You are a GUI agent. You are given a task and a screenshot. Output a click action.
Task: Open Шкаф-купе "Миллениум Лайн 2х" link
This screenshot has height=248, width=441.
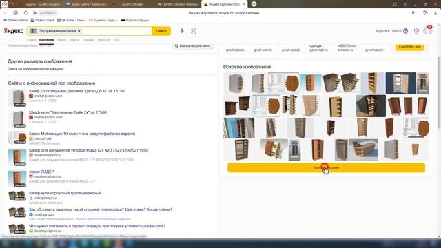68,112
